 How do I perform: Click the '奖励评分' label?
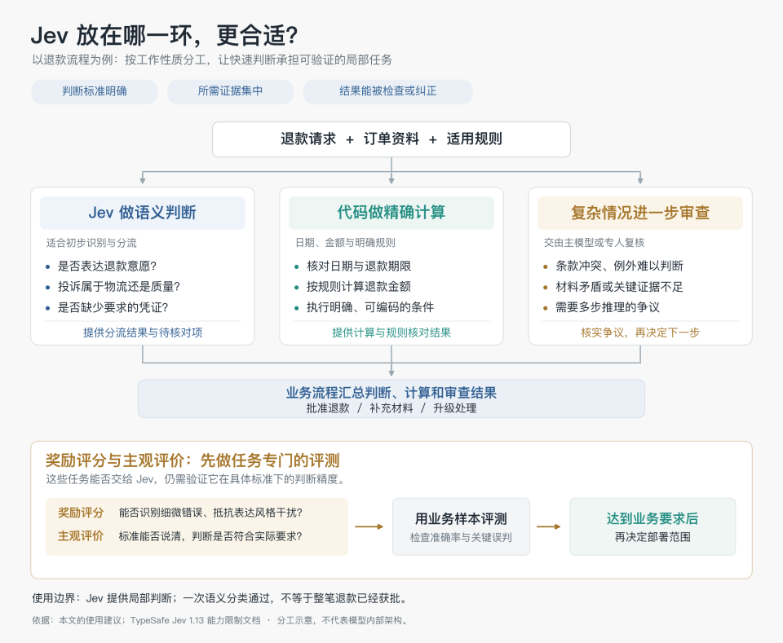81,513
